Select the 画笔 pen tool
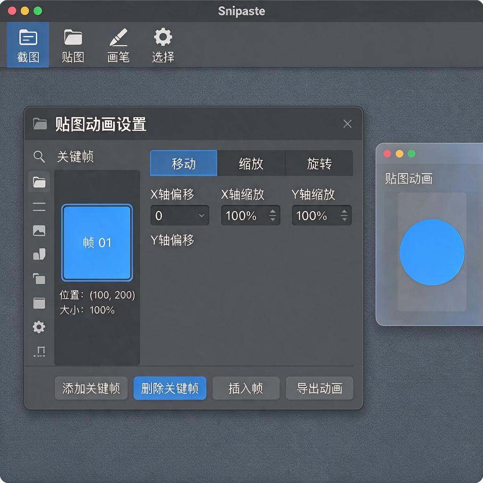Screen dimensions: 483x483 (x=118, y=45)
